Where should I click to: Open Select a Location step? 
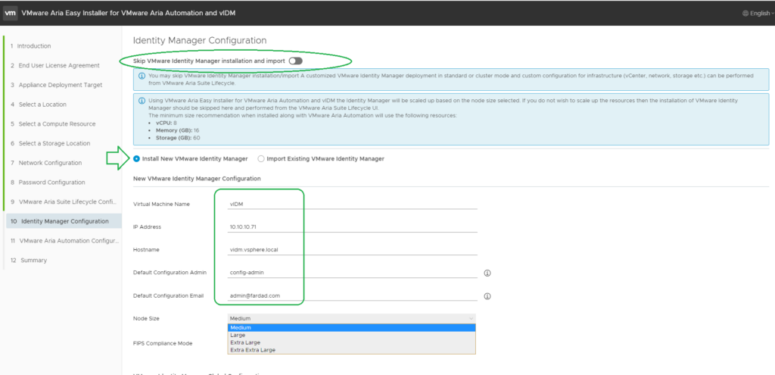pyautogui.click(x=39, y=105)
